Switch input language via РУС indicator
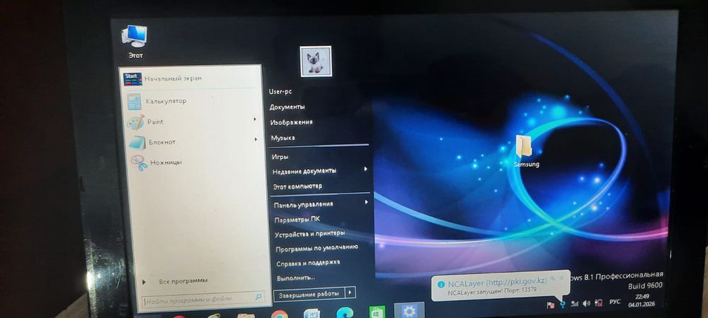This screenshot has height=318, width=708. pyautogui.click(x=615, y=301)
